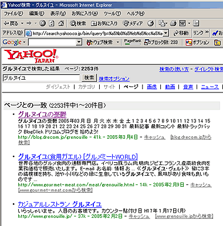
Task: Click the 移動 Go button
Action: click(x=181, y=33)
